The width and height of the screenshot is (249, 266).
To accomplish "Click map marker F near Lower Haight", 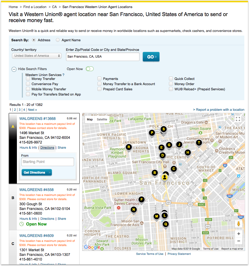I will pyautogui.click(x=141, y=200).
